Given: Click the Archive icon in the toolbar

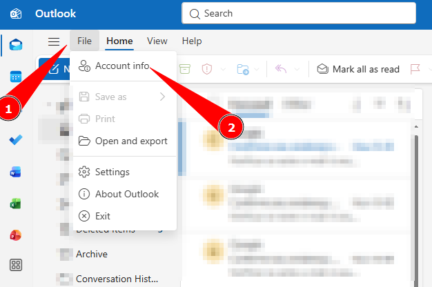Looking at the screenshot, I should pos(185,69).
